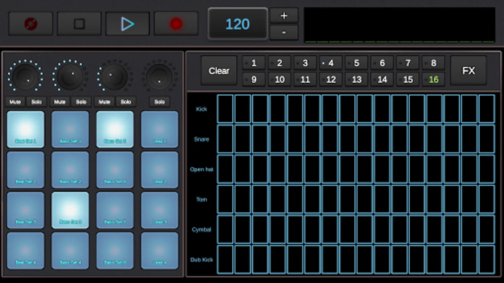The width and height of the screenshot is (504, 283).
Task: Trigger the Beat Set 1 pad
Action: coord(26,129)
